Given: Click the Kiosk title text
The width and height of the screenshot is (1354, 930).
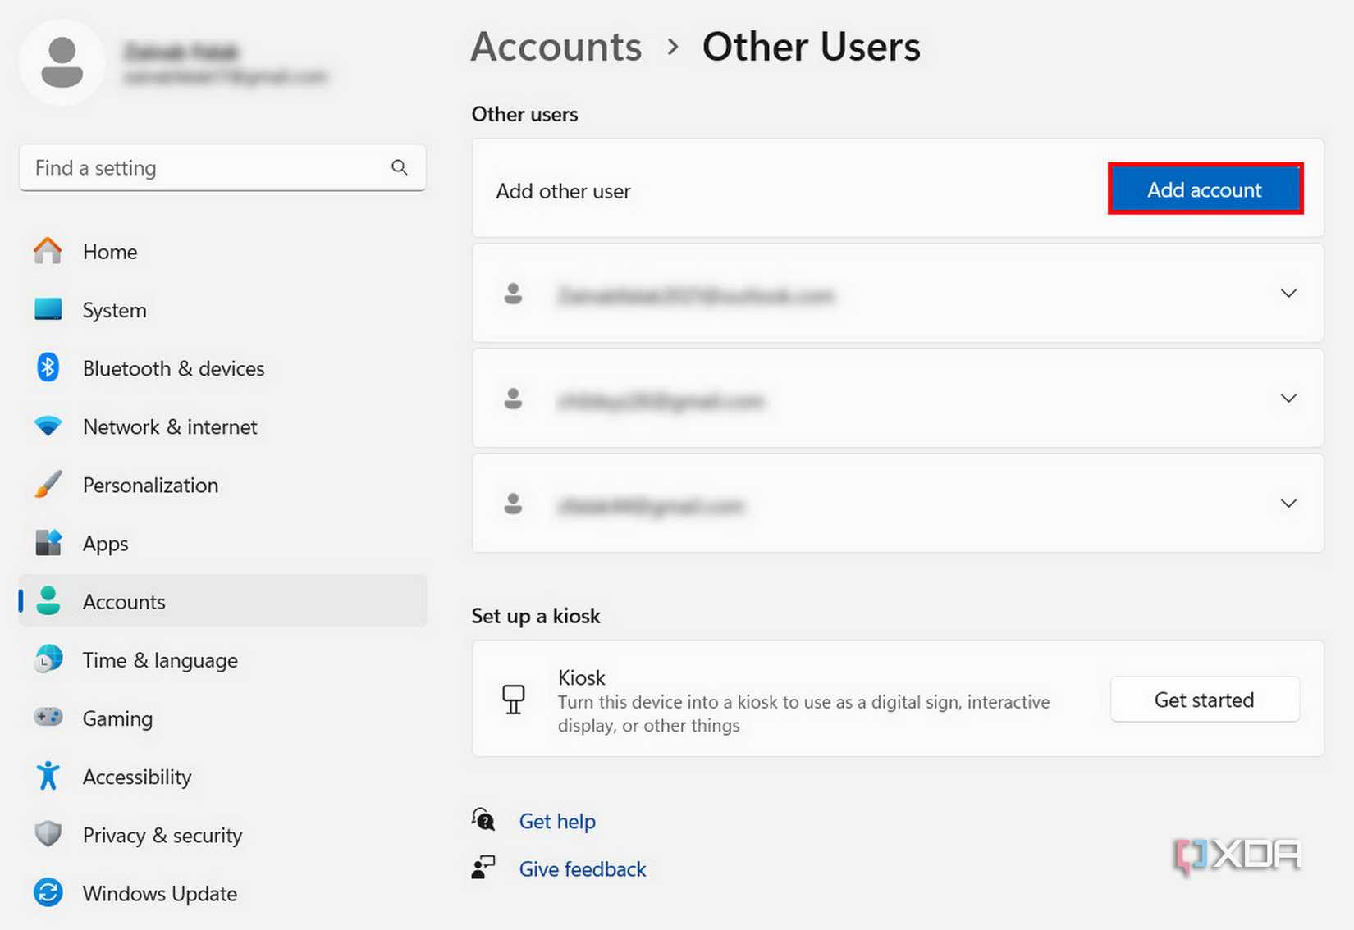Looking at the screenshot, I should pos(582,677).
